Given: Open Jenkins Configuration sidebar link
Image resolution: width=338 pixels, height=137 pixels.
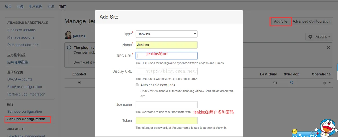Looking at the screenshot, I should point(26,119).
